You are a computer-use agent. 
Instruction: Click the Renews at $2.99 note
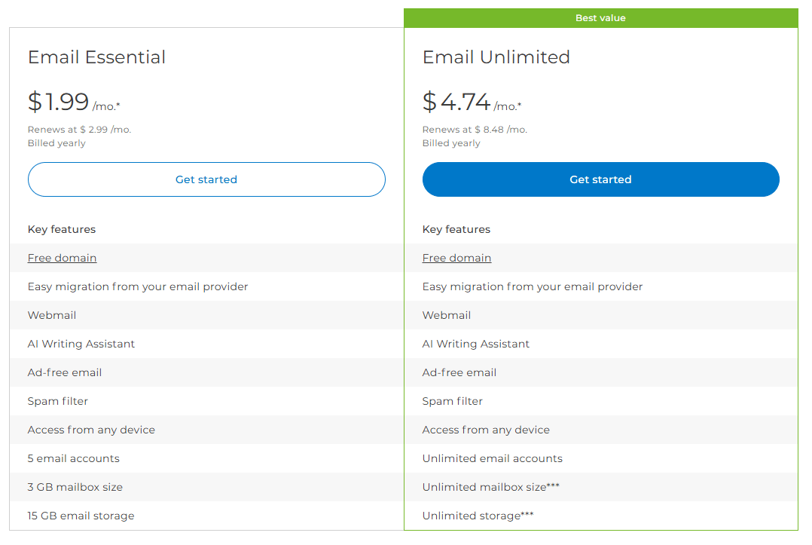point(79,130)
